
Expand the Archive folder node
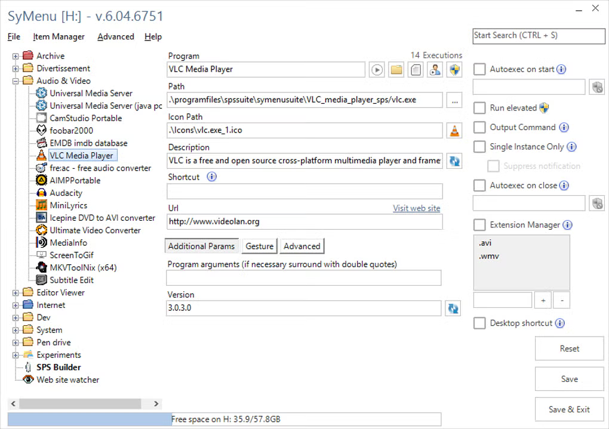[16, 56]
